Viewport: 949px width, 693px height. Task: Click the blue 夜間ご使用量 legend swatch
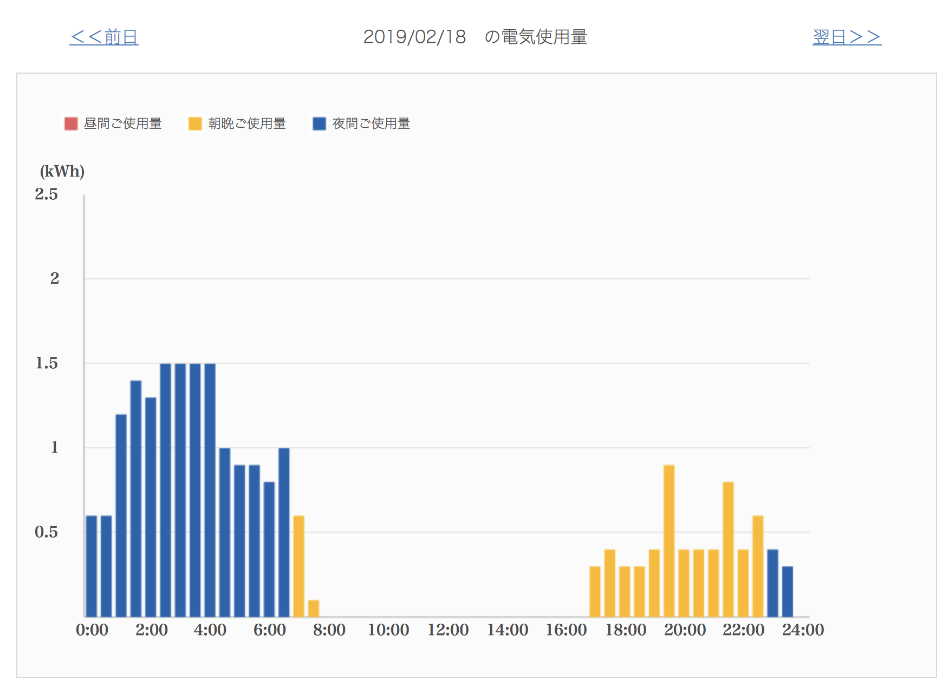tap(320, 124)
